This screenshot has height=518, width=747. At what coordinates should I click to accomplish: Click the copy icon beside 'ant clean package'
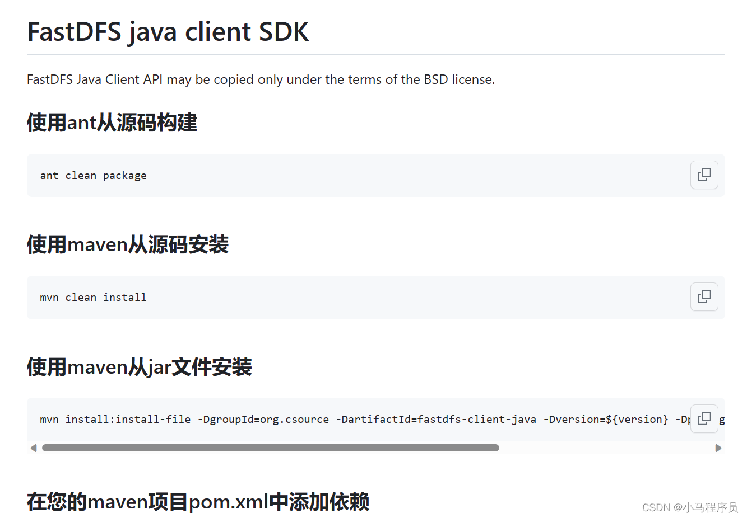click(x=704, y=175)
